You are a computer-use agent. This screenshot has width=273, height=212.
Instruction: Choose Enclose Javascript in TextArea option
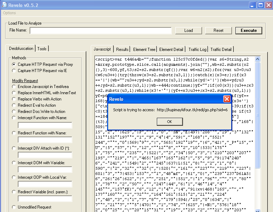point(14,87)
